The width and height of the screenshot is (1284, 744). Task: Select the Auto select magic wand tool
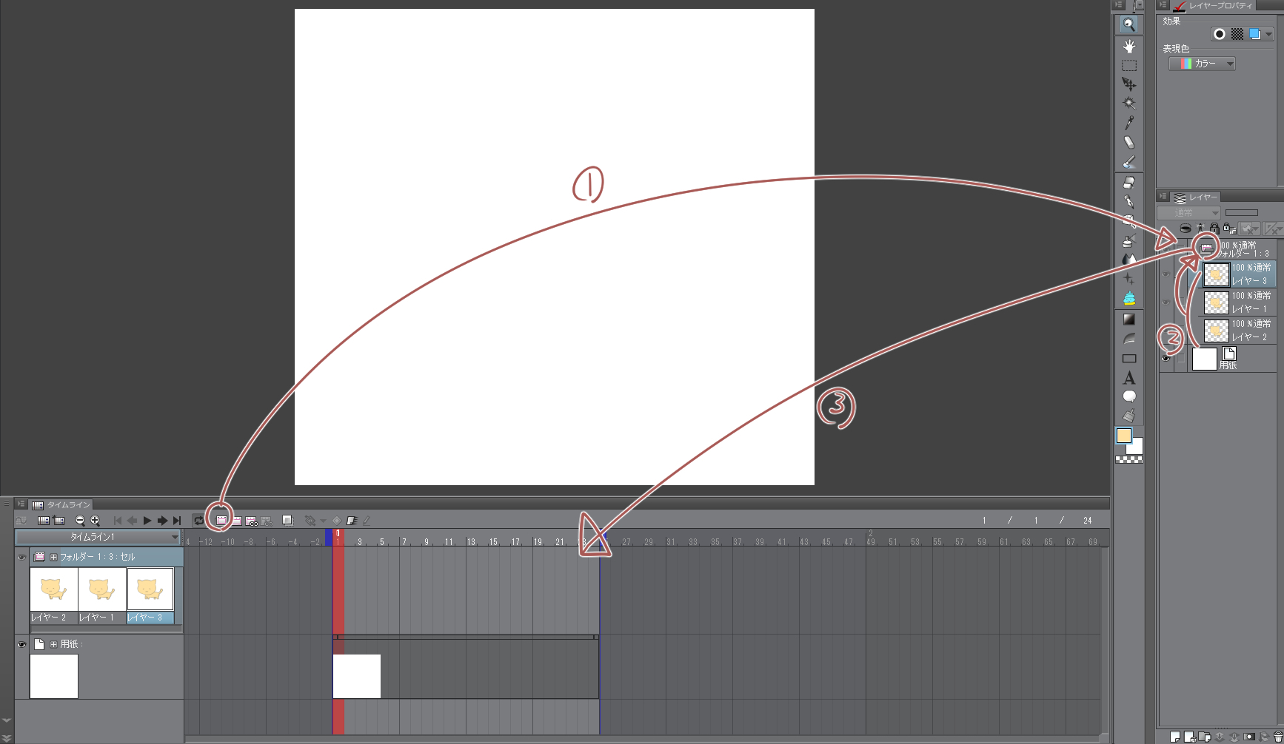[1128, 104]
